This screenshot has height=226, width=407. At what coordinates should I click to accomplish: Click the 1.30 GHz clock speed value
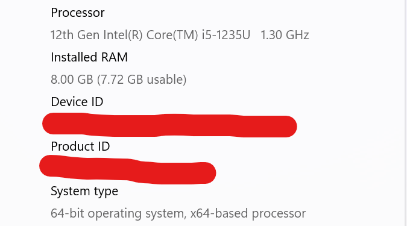pos(285,35)
